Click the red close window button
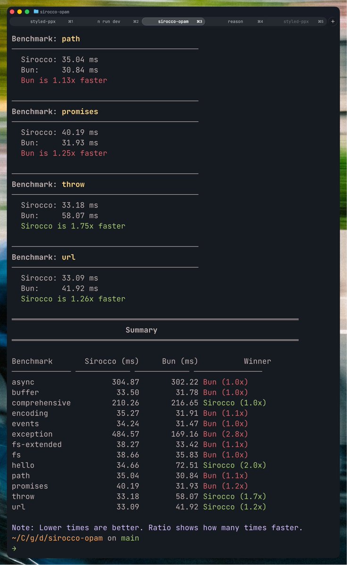The image size is (347, 565). pyautogui.click(x=12, y=12)
